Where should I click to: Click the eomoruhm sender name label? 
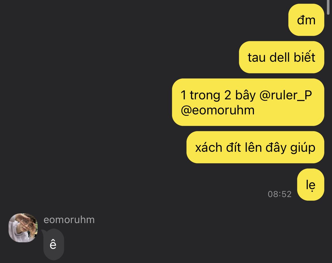(69, 220)
